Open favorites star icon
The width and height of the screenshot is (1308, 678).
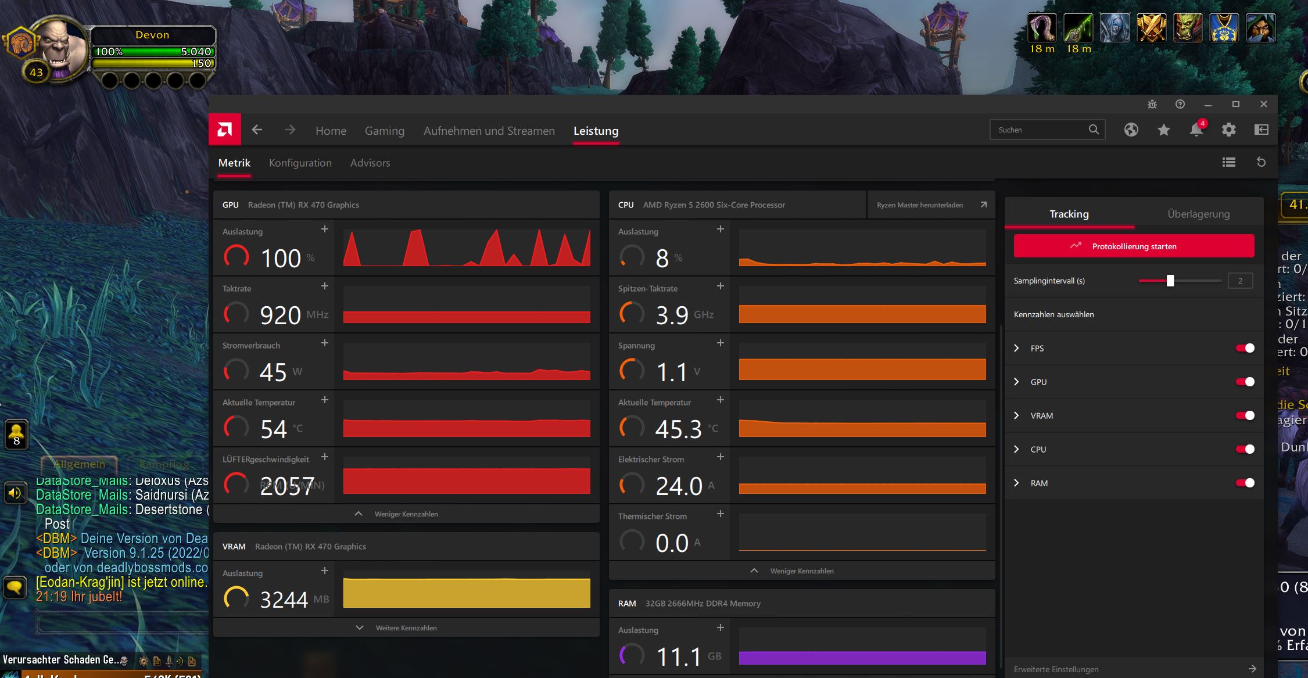coord(1163,130)
